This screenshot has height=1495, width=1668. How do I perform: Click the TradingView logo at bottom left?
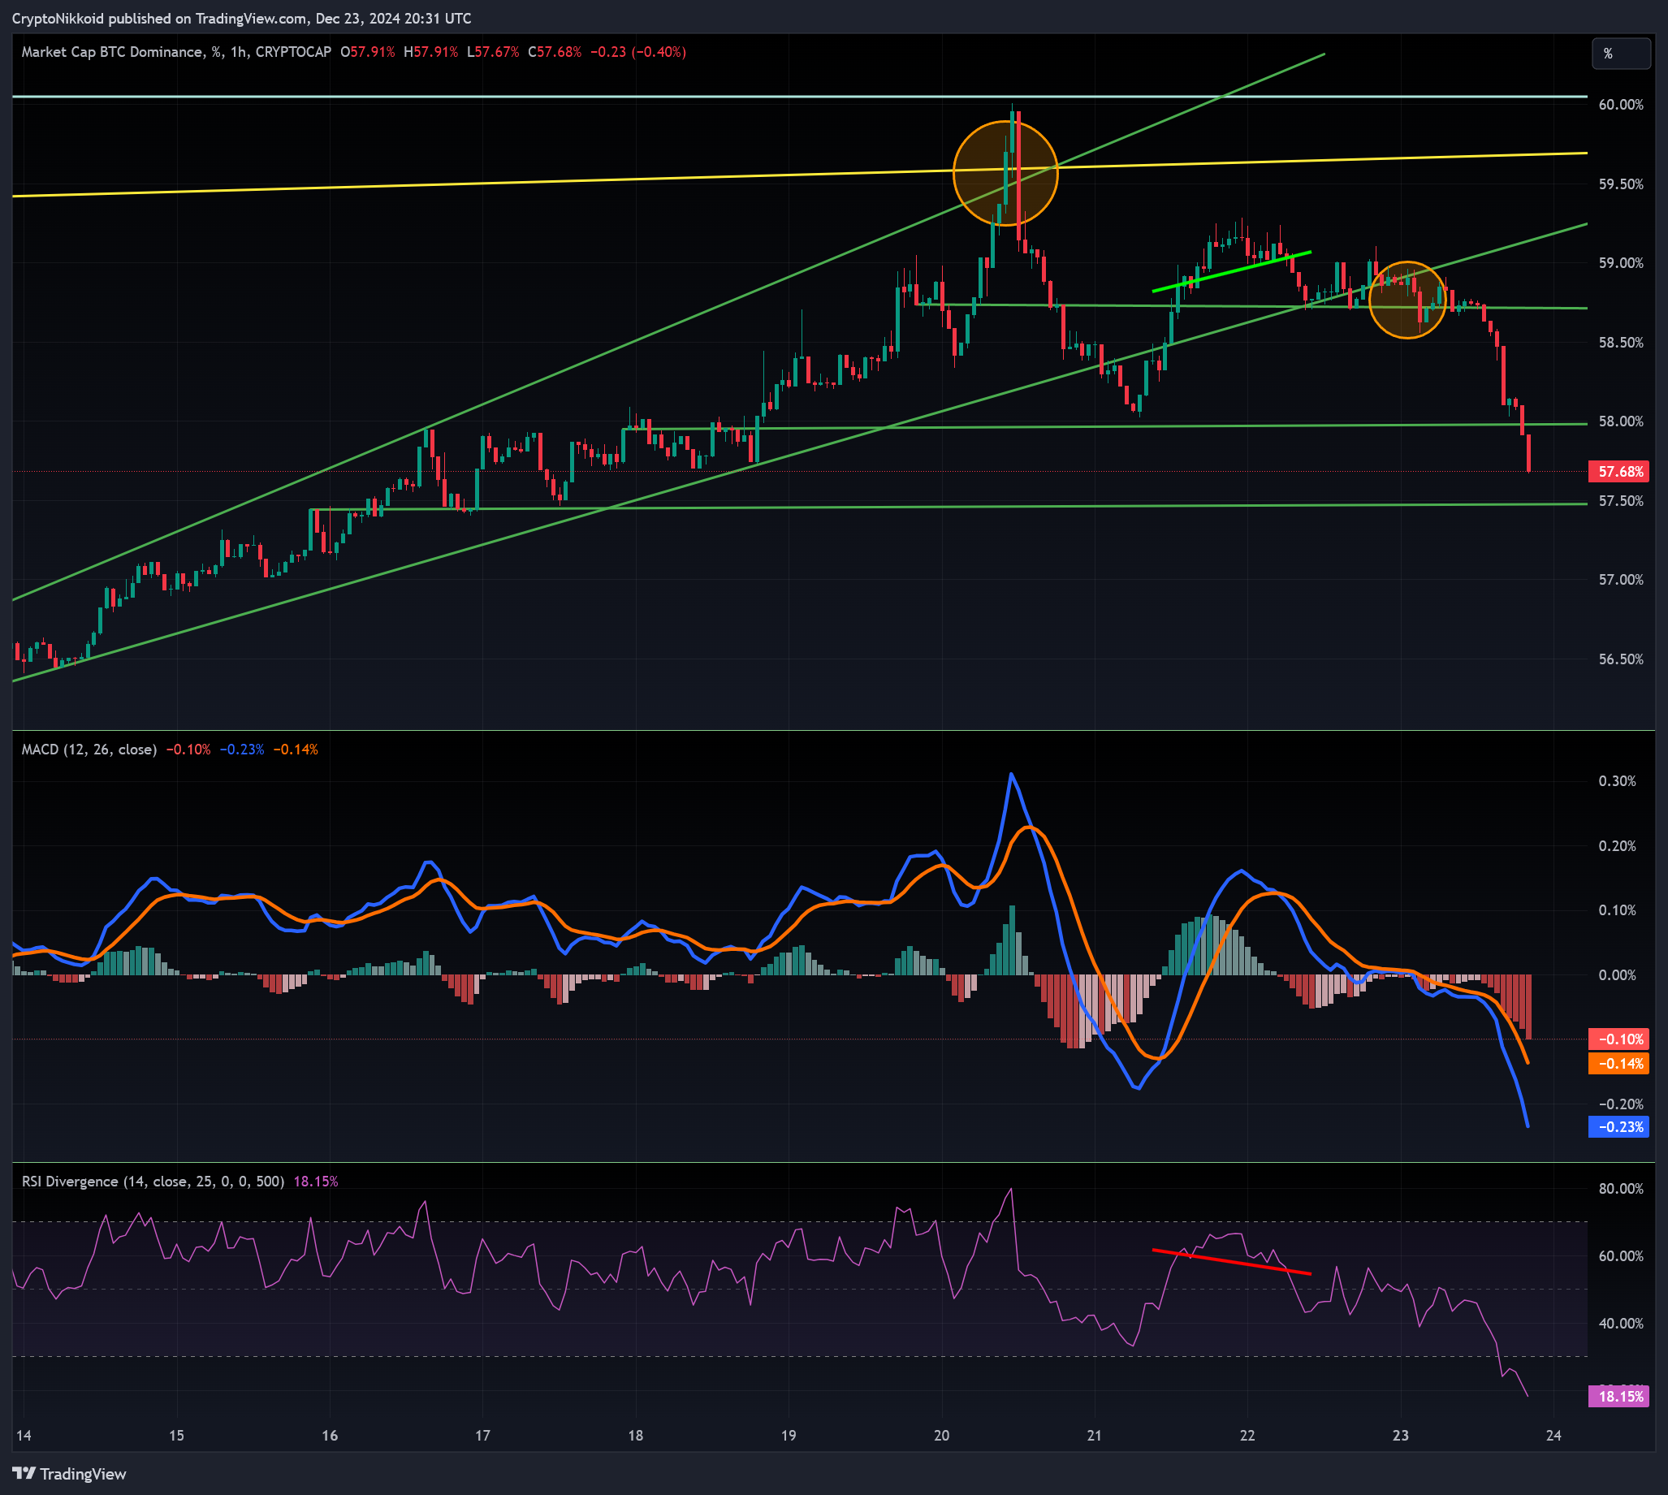point(69,1474)
